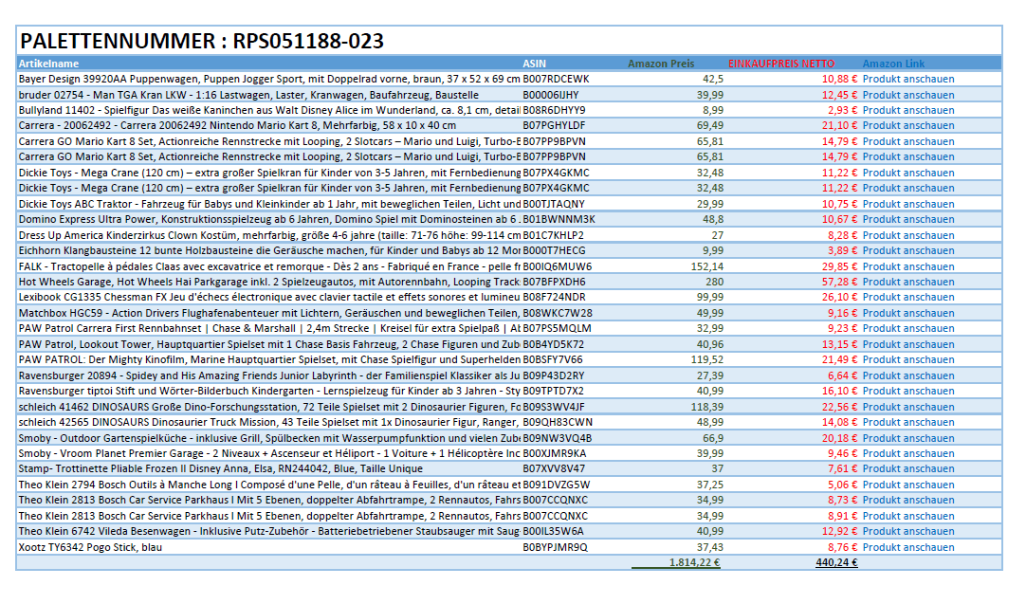1026x604 pixels.
Task: Open 'Produkt anschauen' link for bruder Man TGA Kran LKW
Action: coord(907,95)
